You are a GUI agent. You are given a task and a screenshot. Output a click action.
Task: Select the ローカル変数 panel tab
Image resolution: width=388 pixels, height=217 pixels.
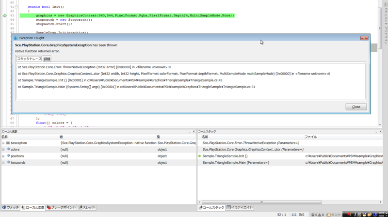[33, 207]
